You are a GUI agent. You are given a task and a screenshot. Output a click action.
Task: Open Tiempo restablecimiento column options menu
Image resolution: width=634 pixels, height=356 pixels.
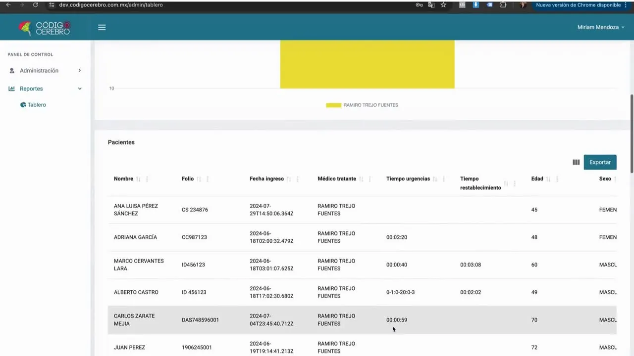click(x=515, y=183)
